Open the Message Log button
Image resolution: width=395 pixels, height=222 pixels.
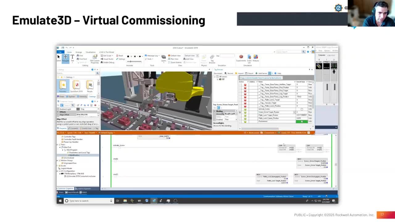[152, 56]
